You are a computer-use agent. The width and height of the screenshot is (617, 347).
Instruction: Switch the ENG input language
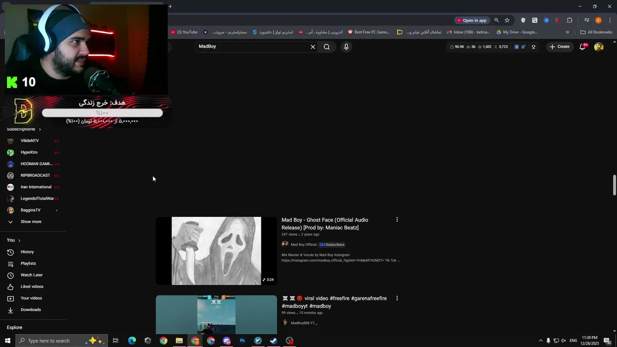(x=574, y=341)
